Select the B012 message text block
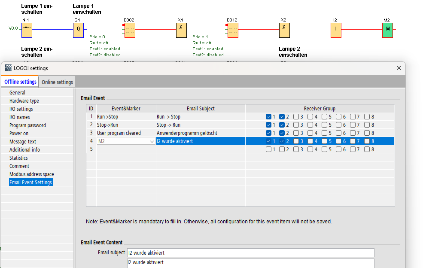Image resolution: width=423 pixels, height=268 pixels. pyautogui.click(x=233, y=30)
